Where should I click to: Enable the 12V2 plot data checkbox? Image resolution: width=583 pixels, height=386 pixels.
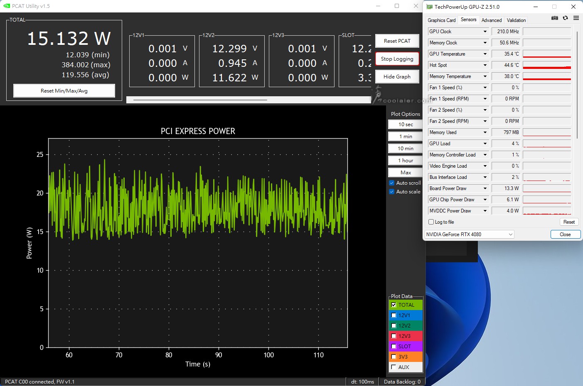pyautogui.click(x=394, y=325)
